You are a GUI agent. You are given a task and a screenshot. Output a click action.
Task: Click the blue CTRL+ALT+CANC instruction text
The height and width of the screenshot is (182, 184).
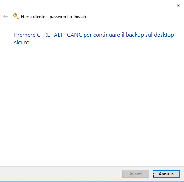click(94, 39)
